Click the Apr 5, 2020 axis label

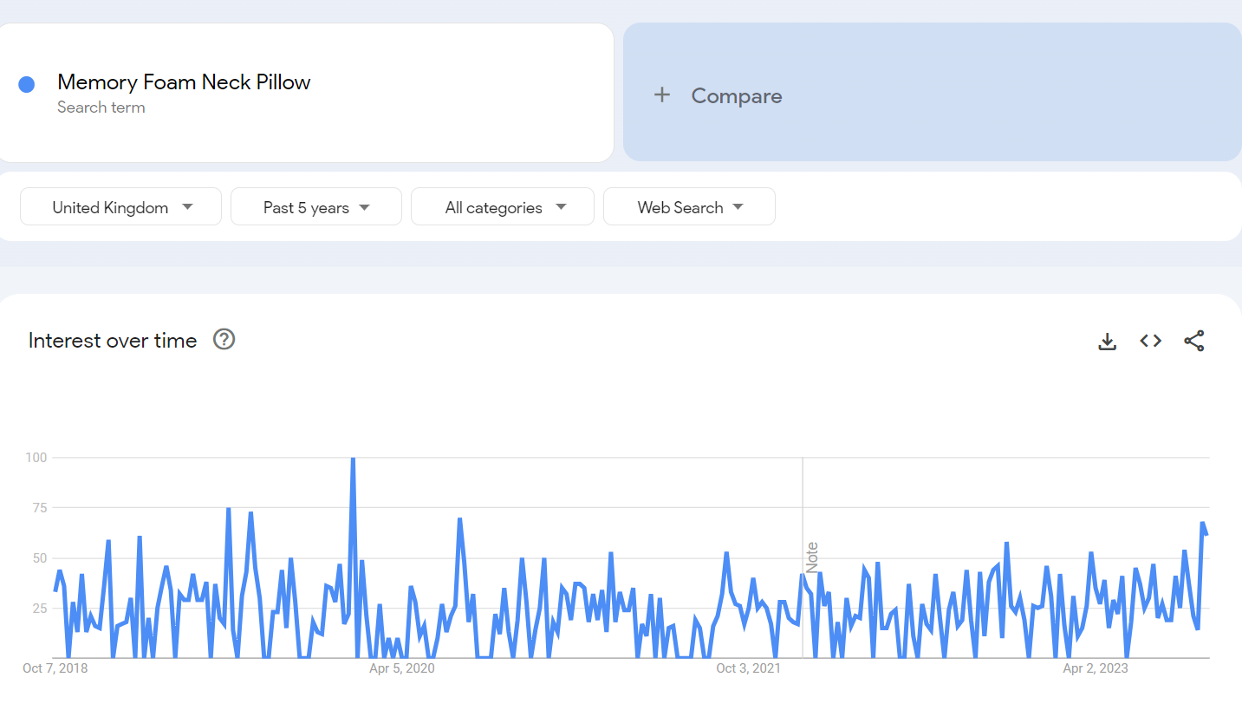point(402,668)
